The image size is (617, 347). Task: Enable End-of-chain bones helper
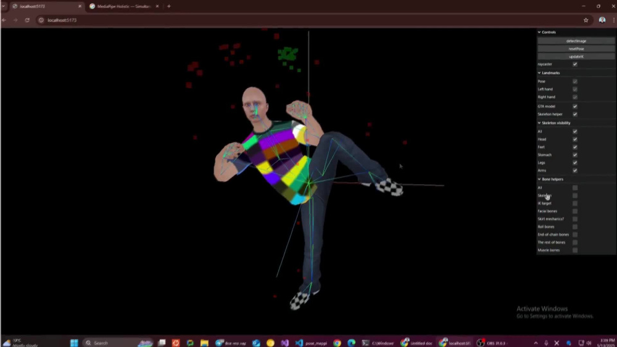click(x=575, y=235)
